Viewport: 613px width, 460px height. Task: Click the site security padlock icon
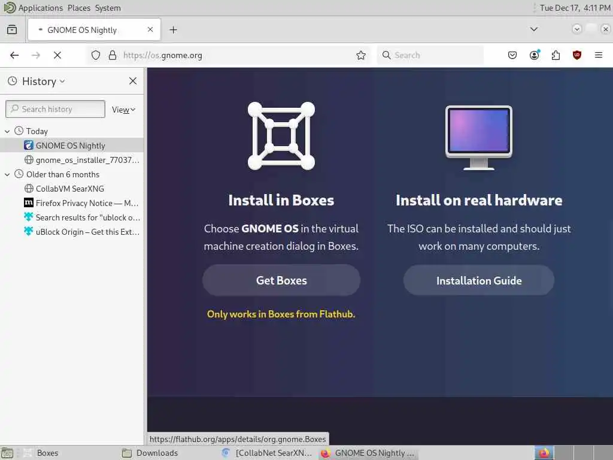coord(113,55)
